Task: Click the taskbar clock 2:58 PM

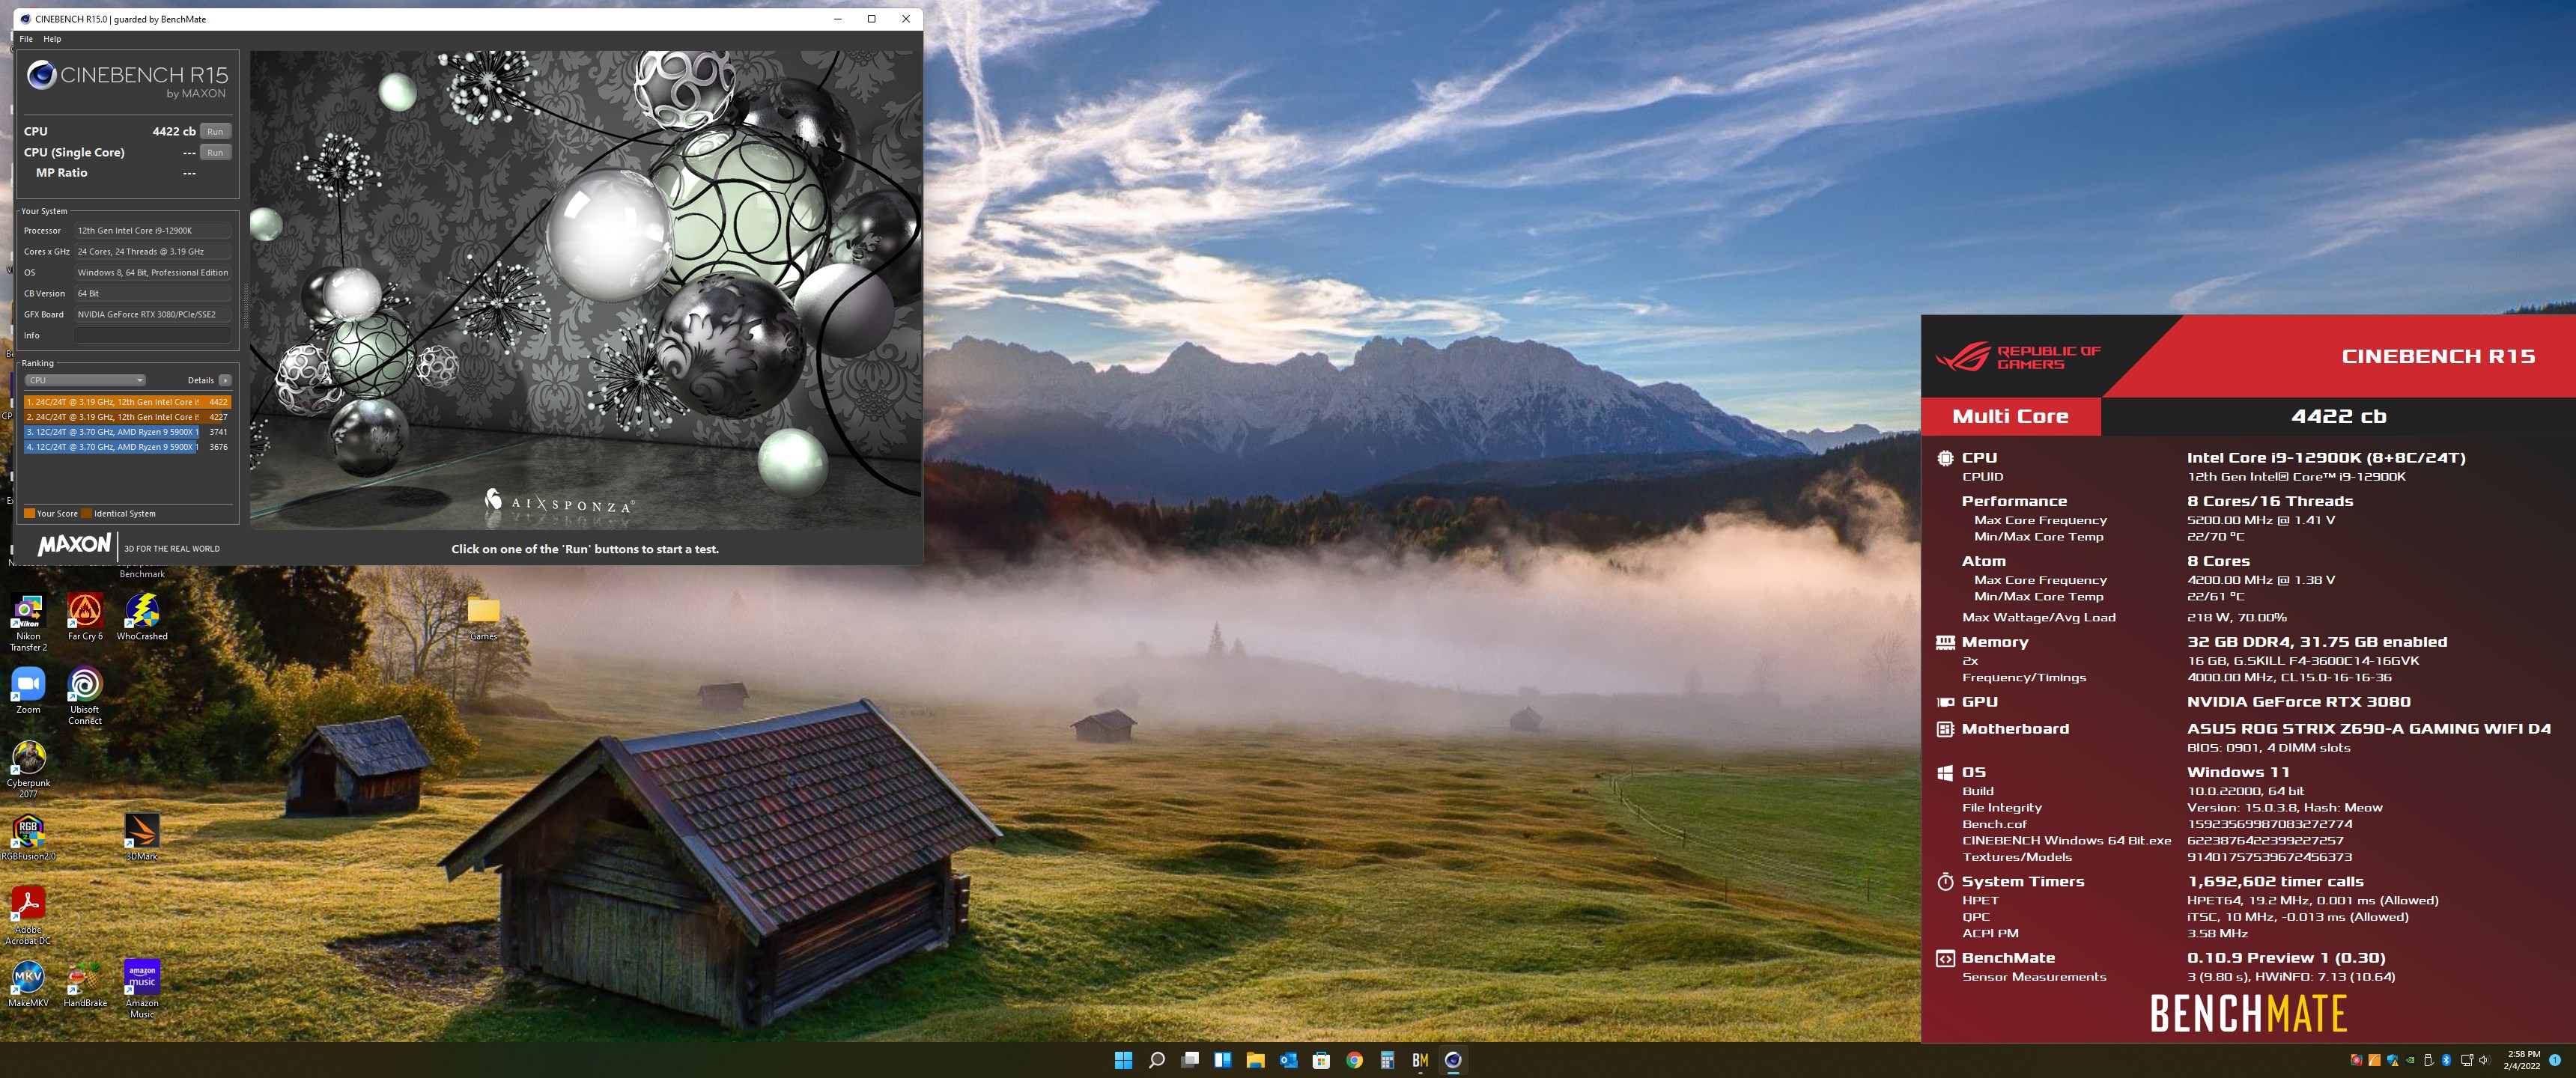Action: click(x=2521, y=1060)
